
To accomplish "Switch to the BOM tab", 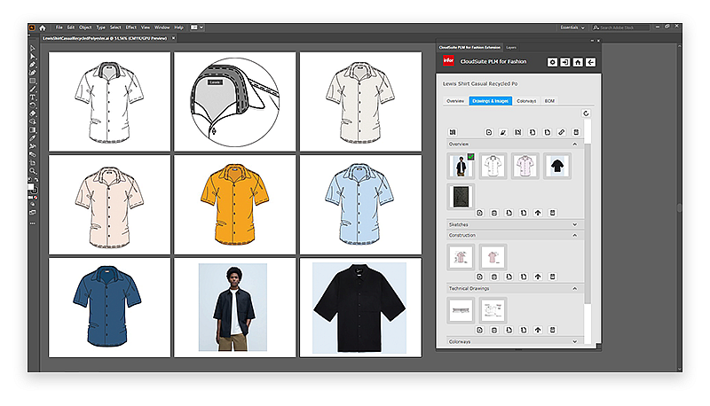I will (549, 101).
